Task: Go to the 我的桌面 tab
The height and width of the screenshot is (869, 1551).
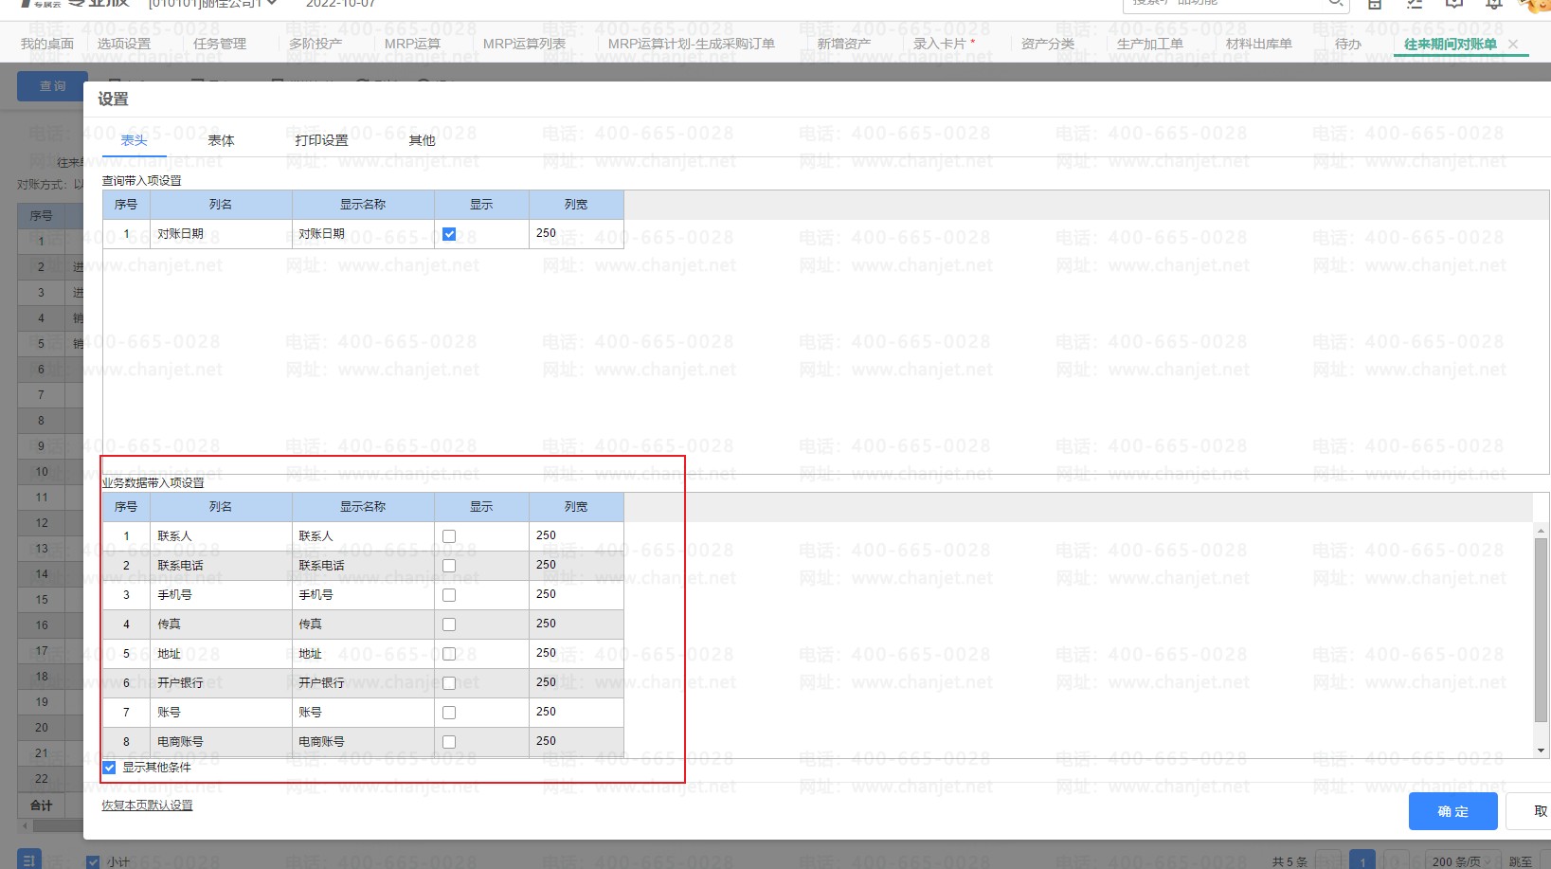Action: [47, 44]
